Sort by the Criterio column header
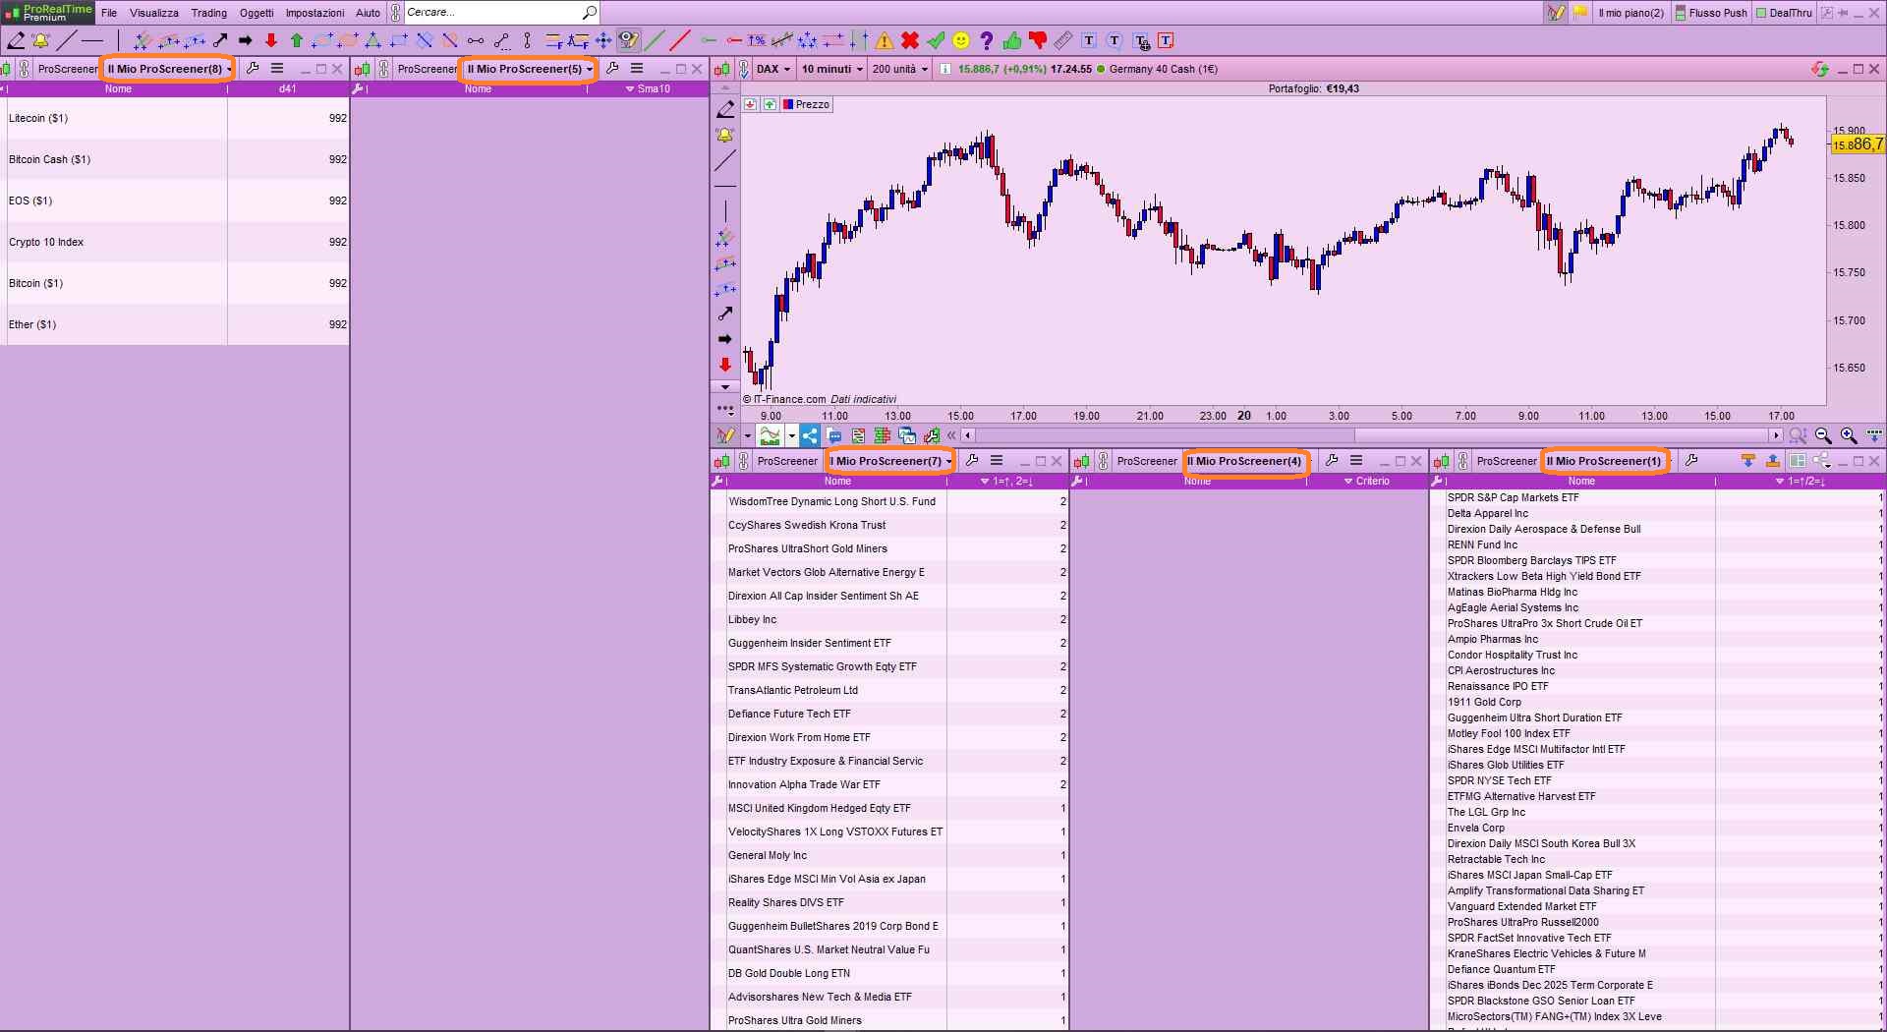The height and width of the screenshot is (1032, 1887). 1367,481
